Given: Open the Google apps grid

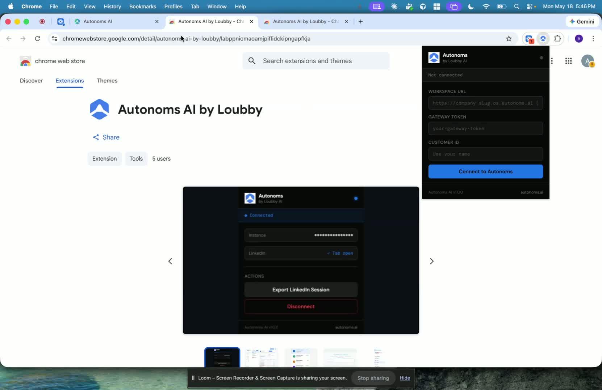Looking at the screenshot, I should tap(569, 61).
